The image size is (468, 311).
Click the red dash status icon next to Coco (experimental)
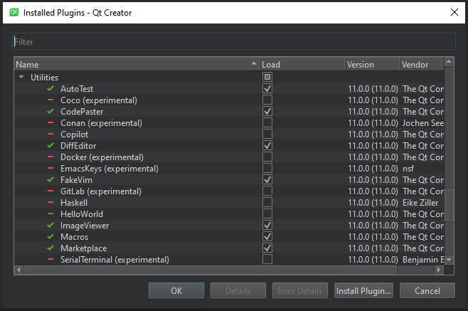50,100
